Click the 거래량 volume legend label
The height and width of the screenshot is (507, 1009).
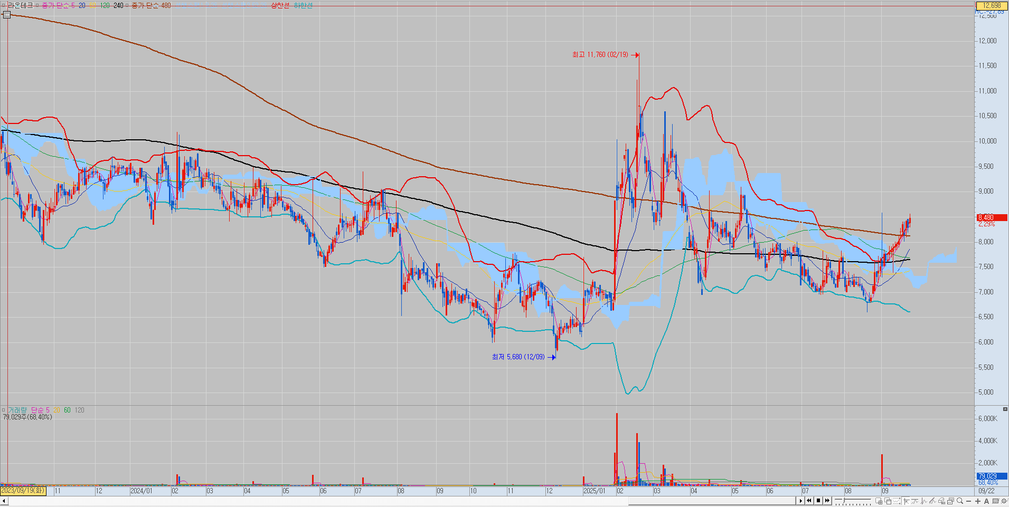[x=17, y=410]
